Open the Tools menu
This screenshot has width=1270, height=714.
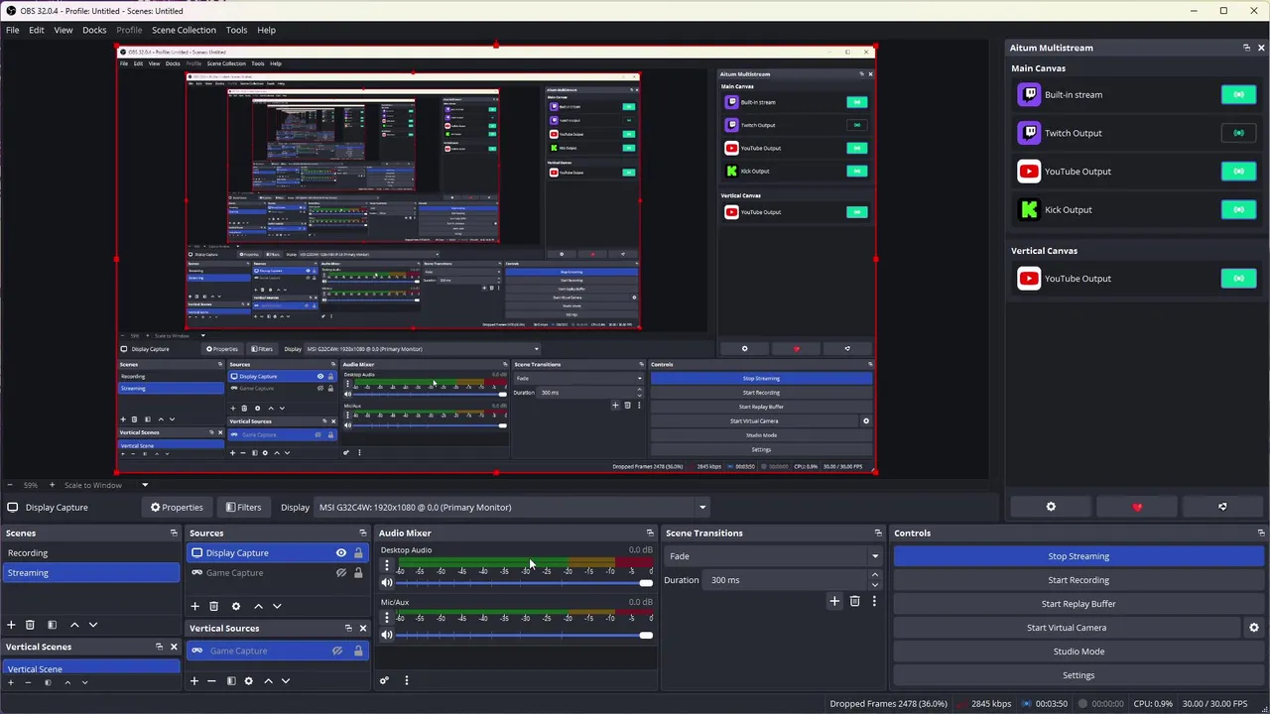pos(236,30)
